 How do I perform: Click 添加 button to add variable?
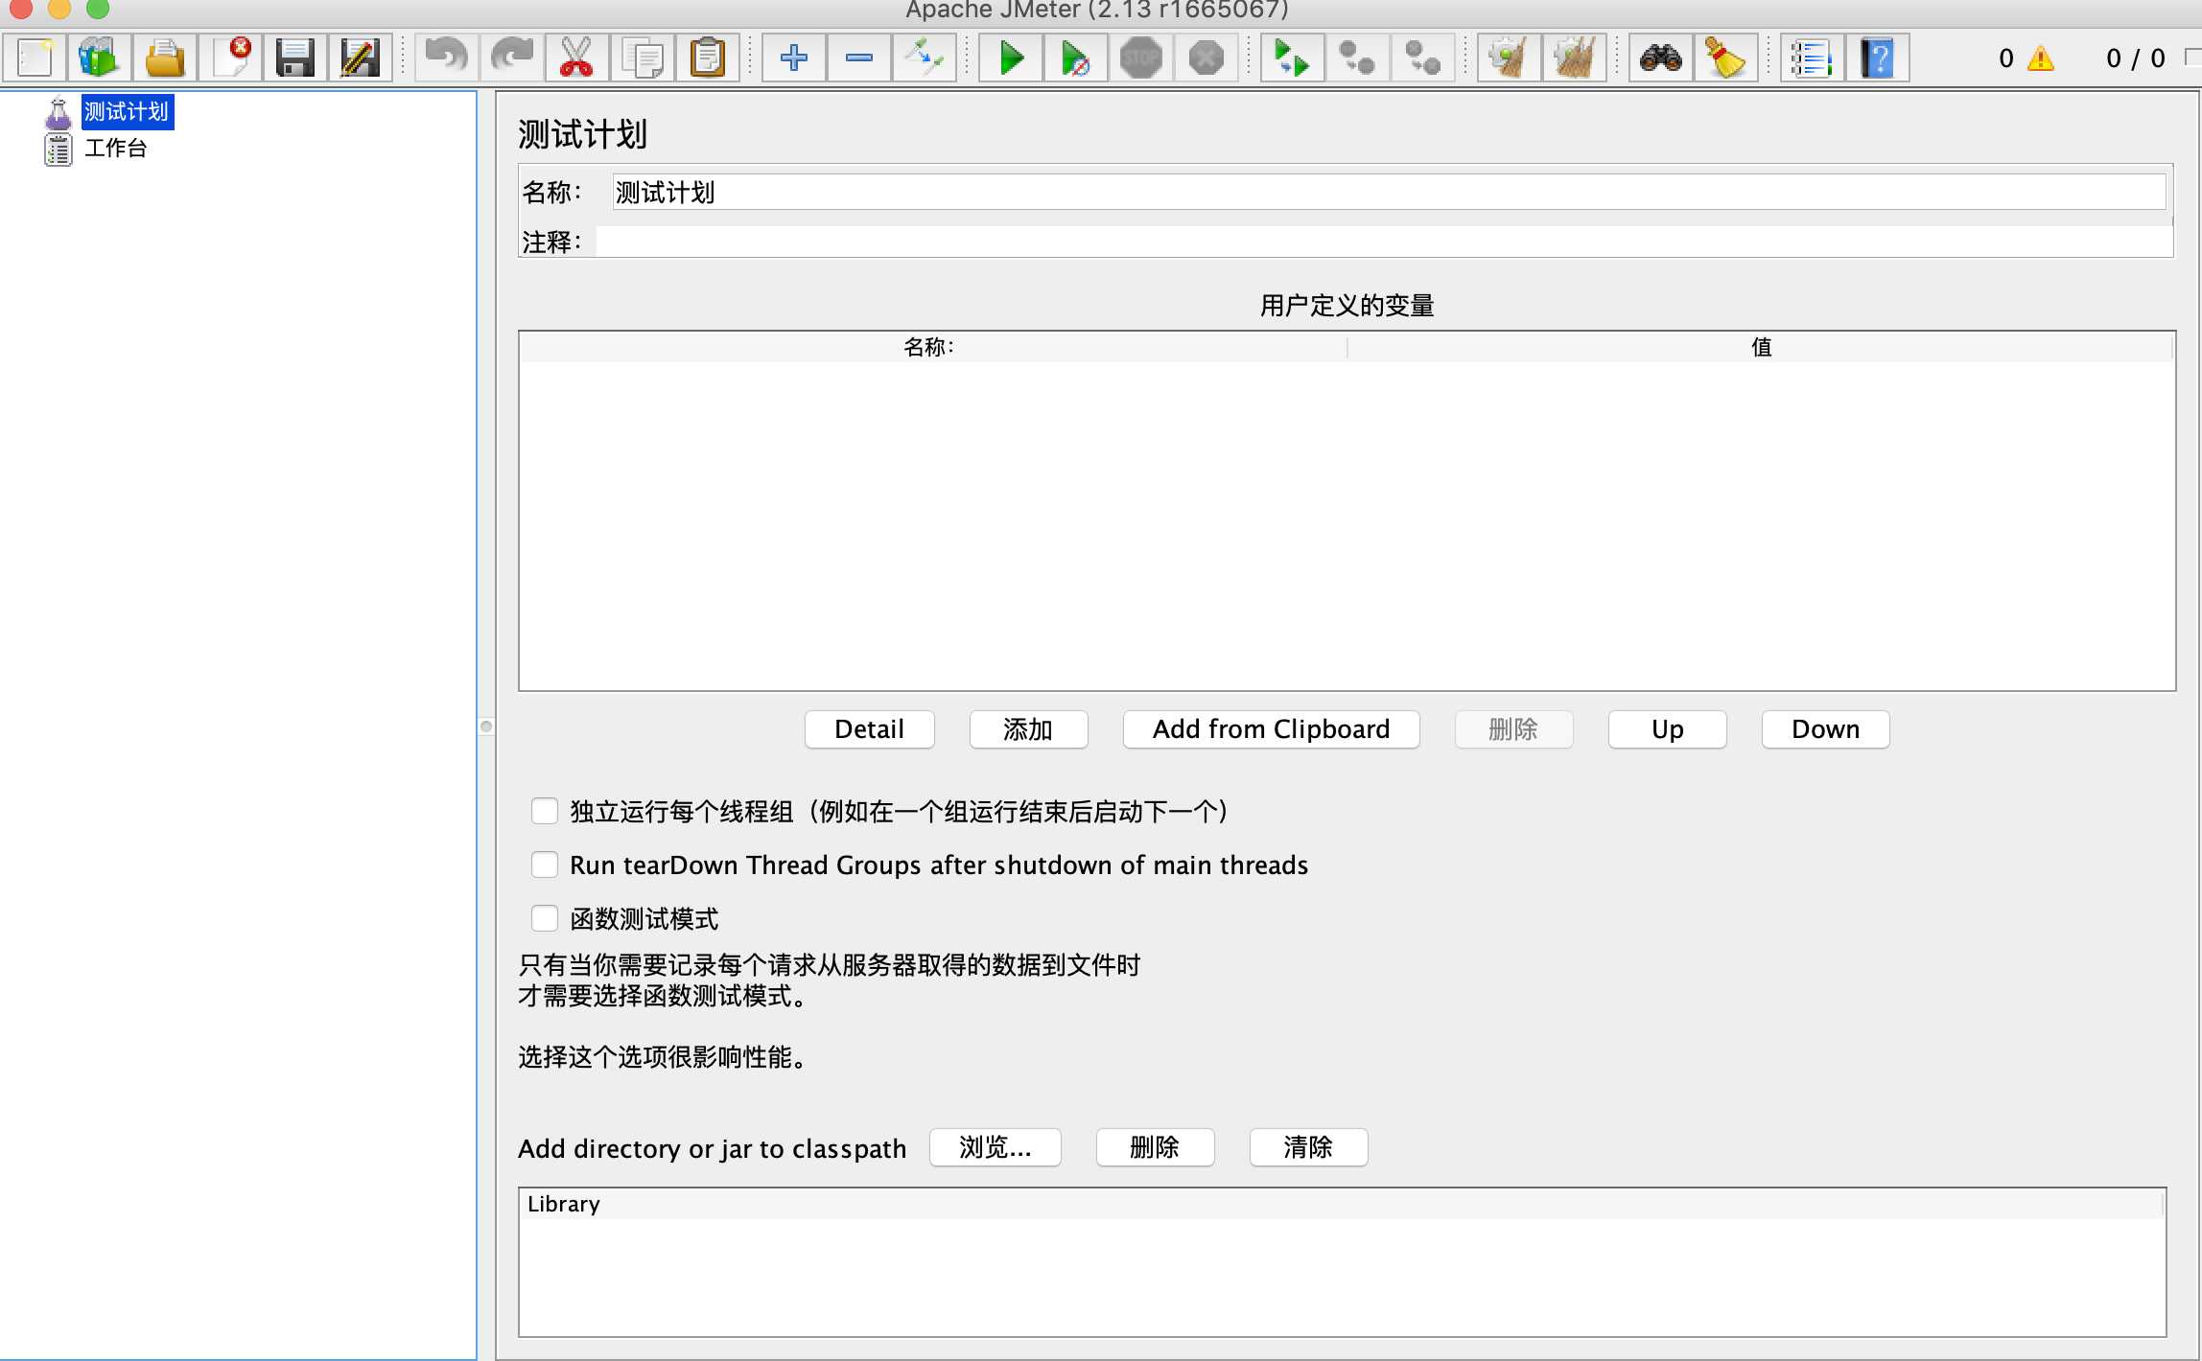point(1029,727)
